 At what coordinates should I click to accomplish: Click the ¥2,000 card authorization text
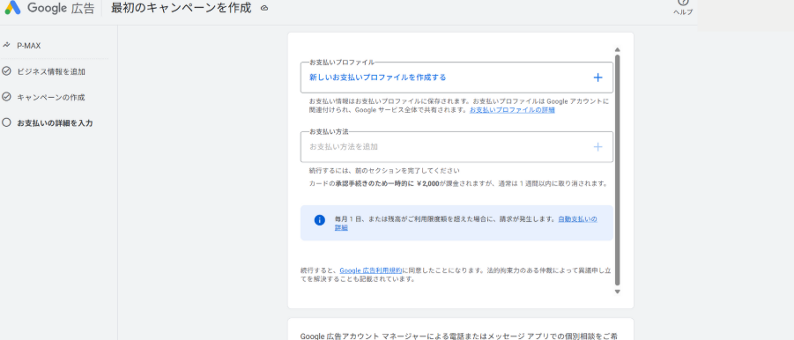pos(457,183)
